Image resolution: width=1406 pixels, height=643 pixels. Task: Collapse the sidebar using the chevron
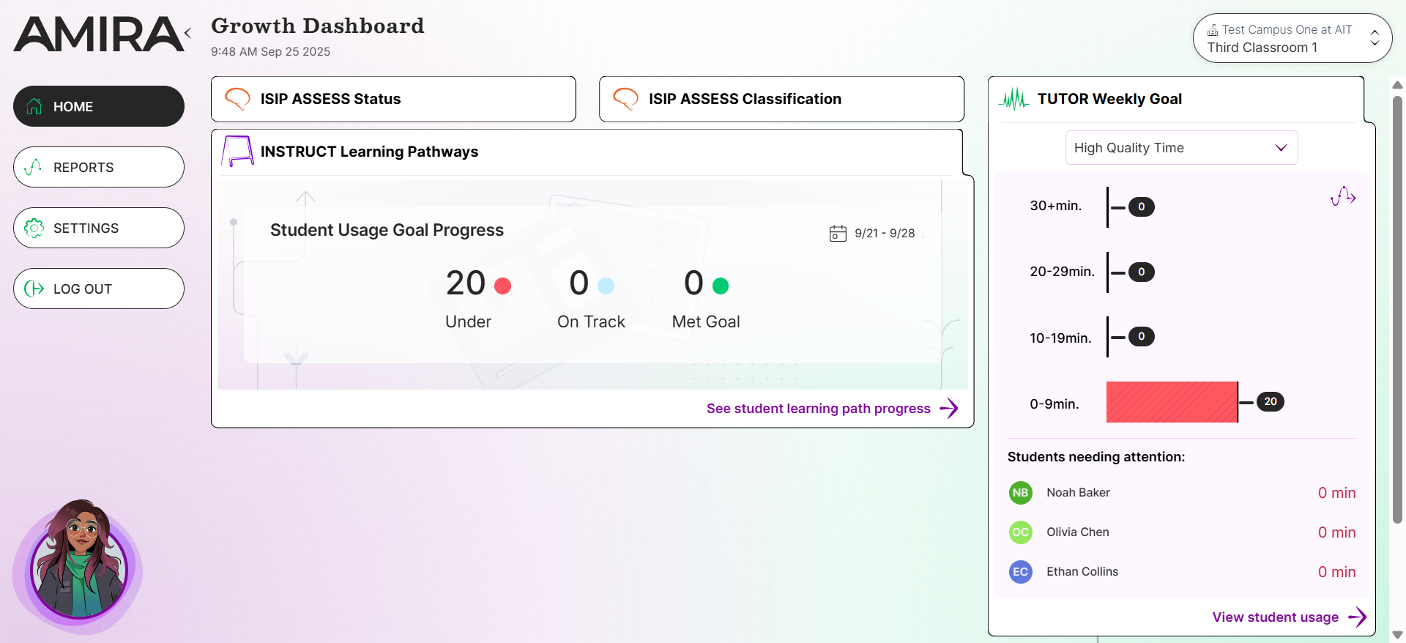pyautogui.click(x=188, y=33)
